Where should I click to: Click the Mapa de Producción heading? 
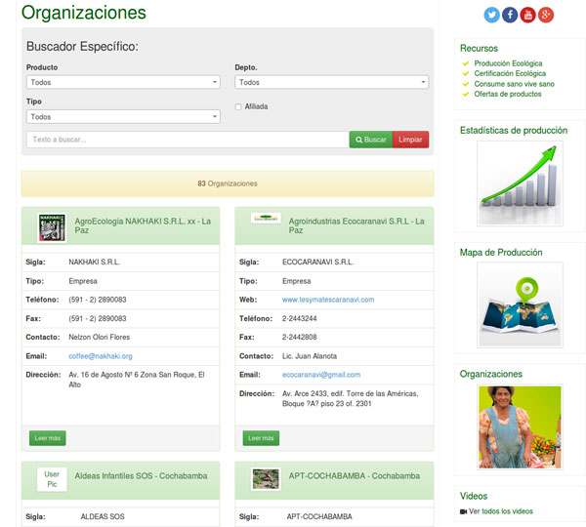pyautogui.click(x=501, y=253)
